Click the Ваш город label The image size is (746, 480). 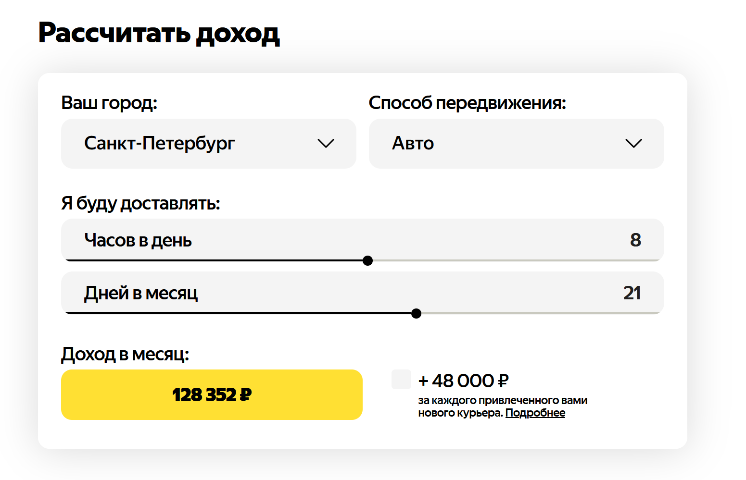109,103
